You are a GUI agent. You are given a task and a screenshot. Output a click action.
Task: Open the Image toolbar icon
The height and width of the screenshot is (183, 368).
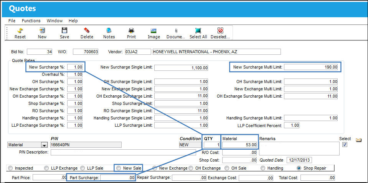pyautogui.click(x=154, y=30)
